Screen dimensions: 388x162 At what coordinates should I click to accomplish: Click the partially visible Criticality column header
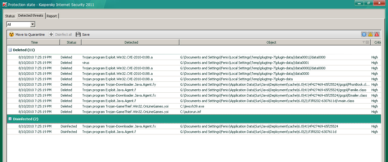(x=376, y=42)
